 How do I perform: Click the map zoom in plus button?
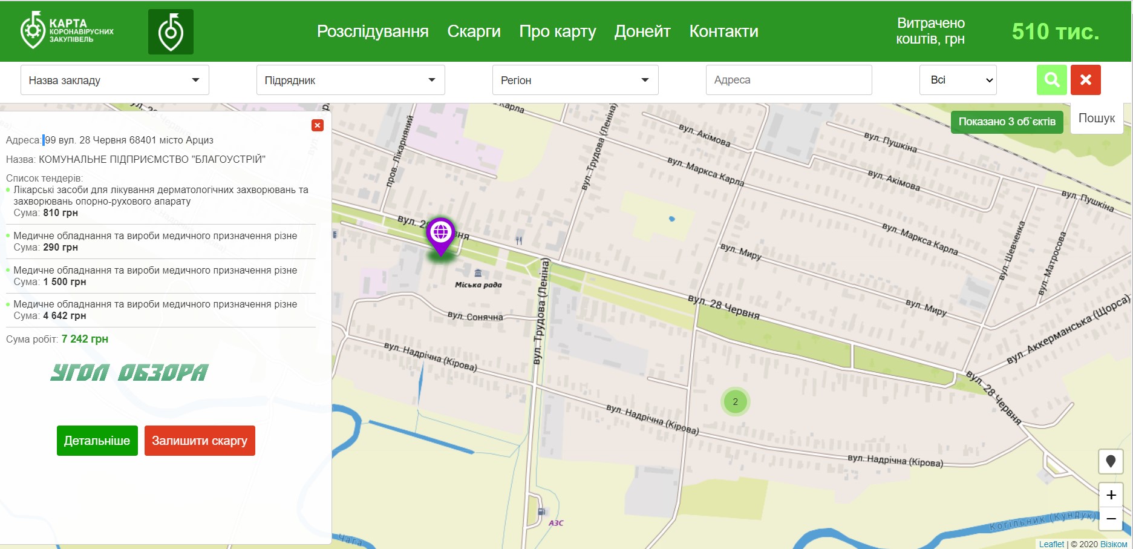(x=1111, y=495)
